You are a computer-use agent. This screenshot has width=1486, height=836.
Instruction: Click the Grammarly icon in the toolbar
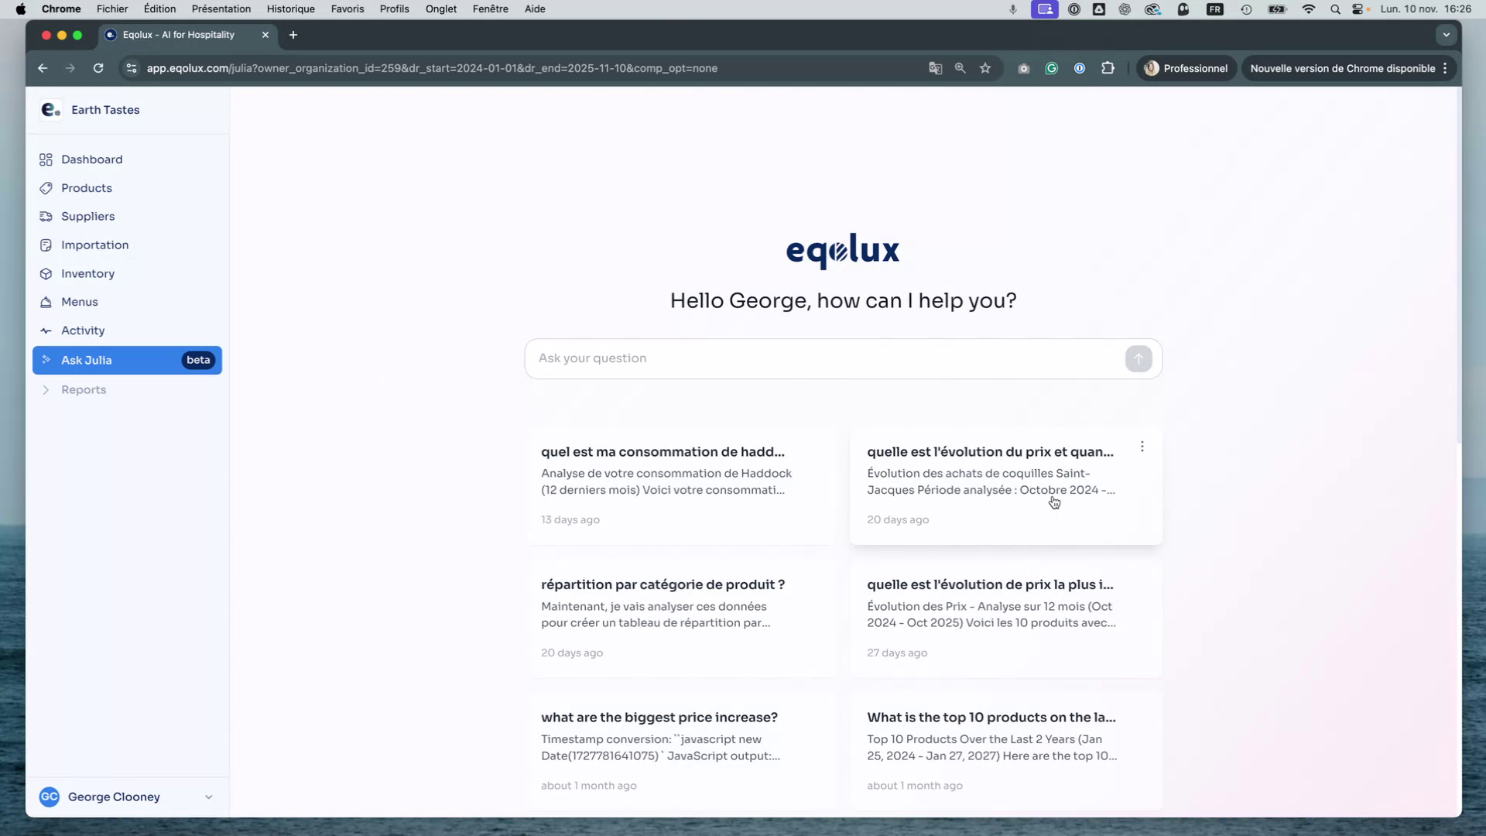[1051, 68]
